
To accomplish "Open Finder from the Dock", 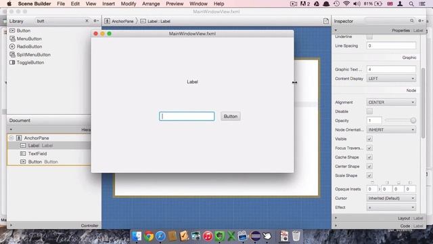I will click(x=137, y=236).
